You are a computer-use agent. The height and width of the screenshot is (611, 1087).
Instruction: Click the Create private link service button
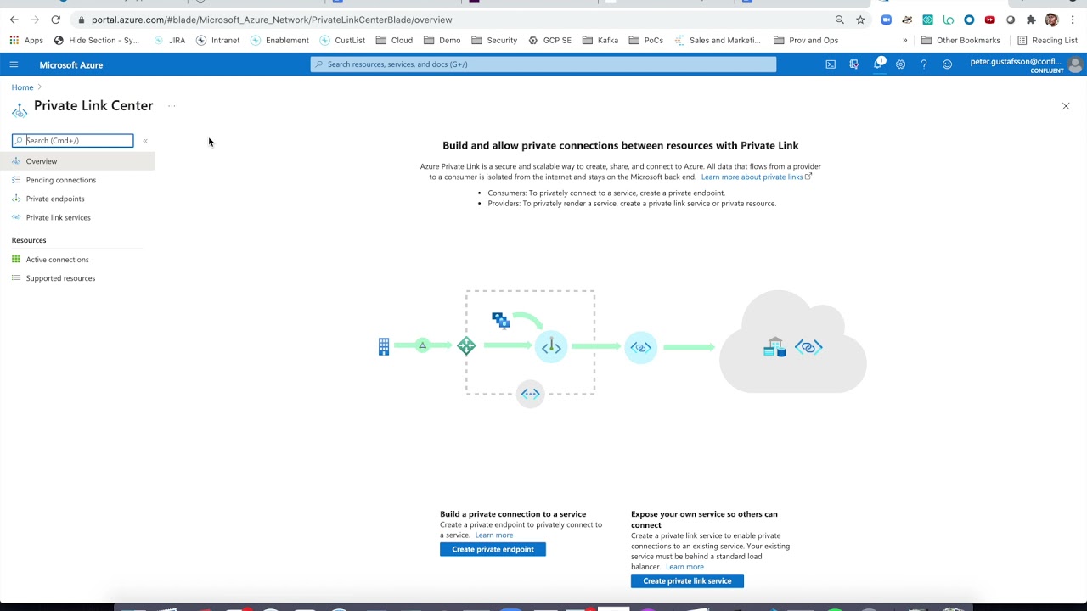[687, 580]
